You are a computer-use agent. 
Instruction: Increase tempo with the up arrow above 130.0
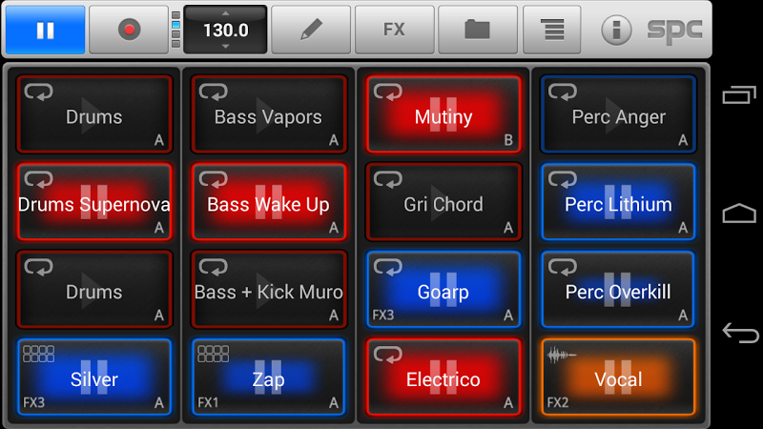pyautogui.click(x=225, y=13)
